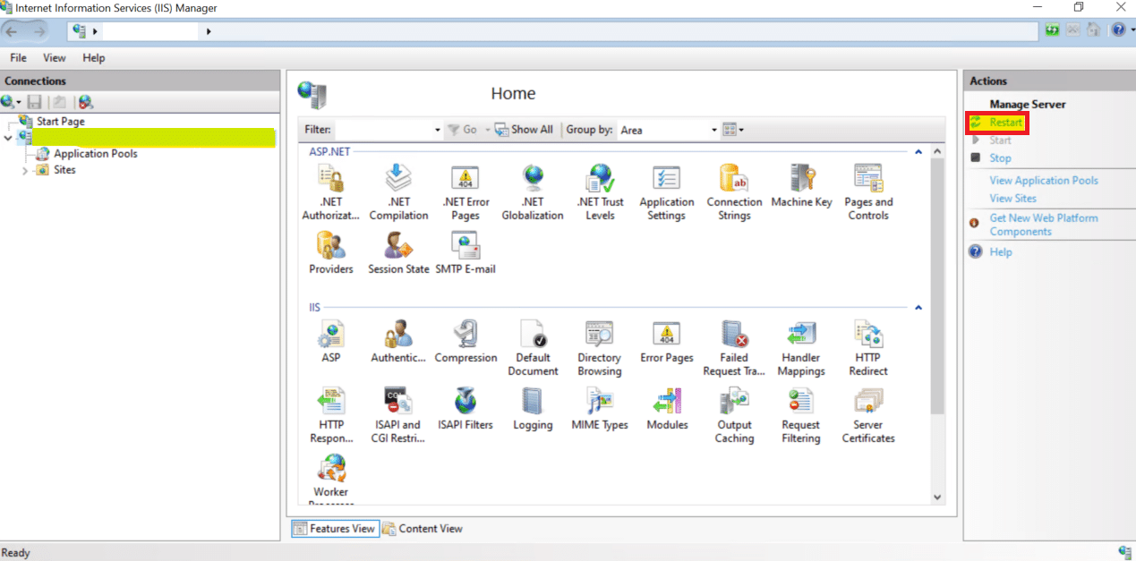
Task: Switch to Content View tab
Action: click(x=423, y=529)
